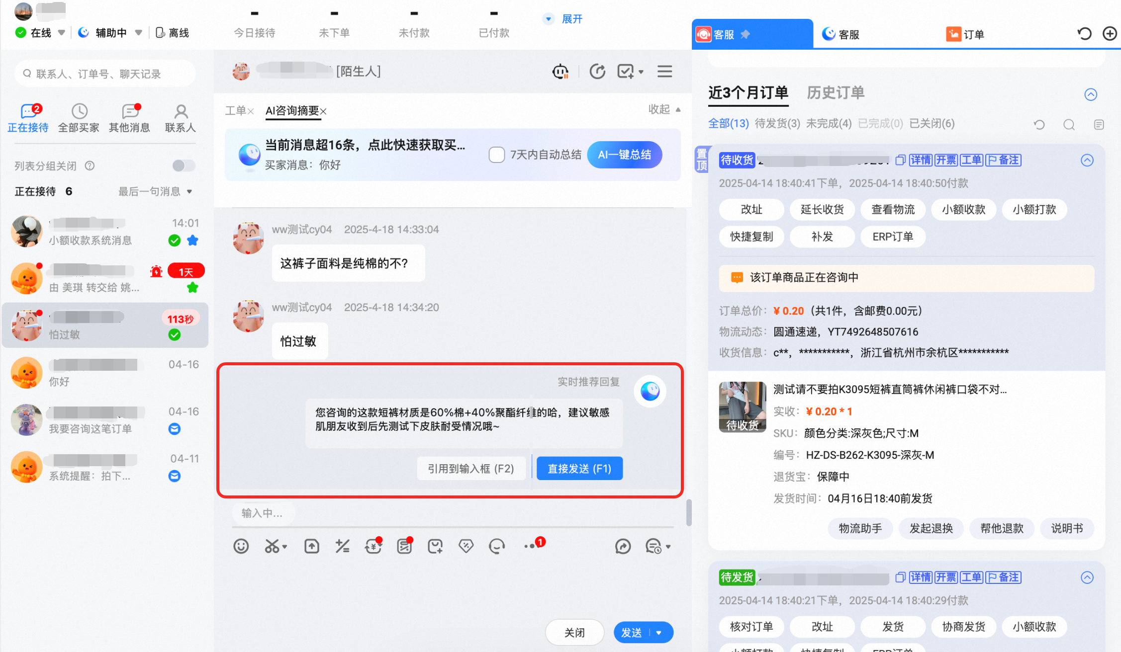The height and width of the screenshot is (652, 1121).
Task: Click the AI一键总结 button
Action: point(625,155)
